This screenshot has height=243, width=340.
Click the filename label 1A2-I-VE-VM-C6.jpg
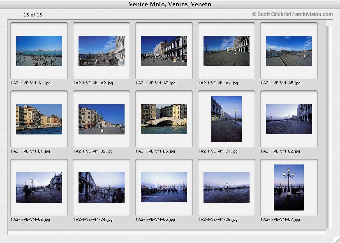[218, 220]
